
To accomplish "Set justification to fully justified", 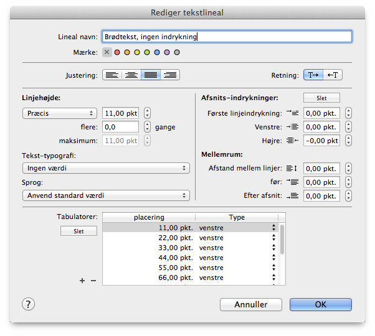I will (x=151, y=75).
